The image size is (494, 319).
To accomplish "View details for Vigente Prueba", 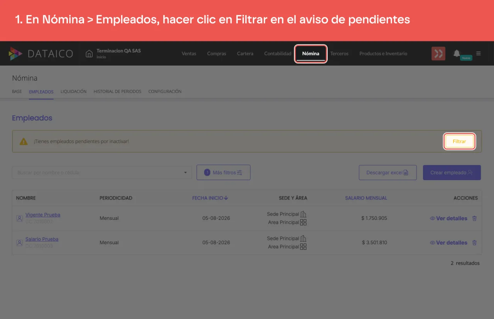I will pos(448,218).
